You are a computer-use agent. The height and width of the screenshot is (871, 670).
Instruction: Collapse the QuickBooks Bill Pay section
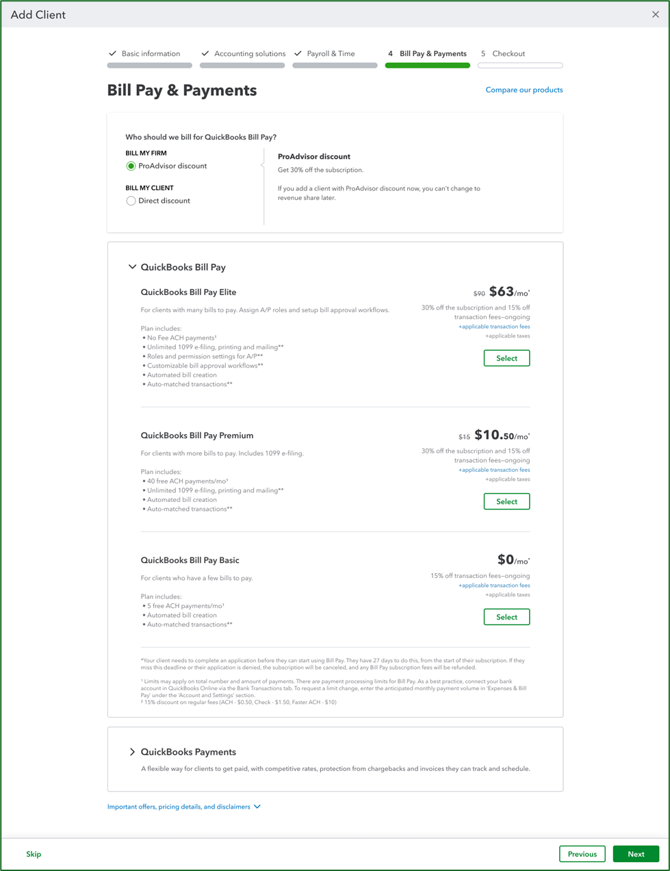coord(132,266)
